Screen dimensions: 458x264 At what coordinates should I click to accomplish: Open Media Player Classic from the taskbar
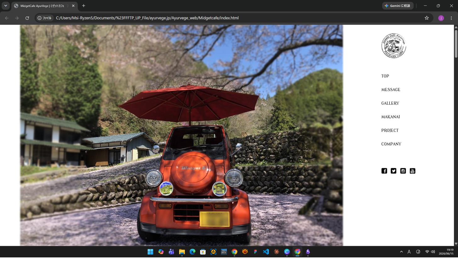tap(224, 252)
